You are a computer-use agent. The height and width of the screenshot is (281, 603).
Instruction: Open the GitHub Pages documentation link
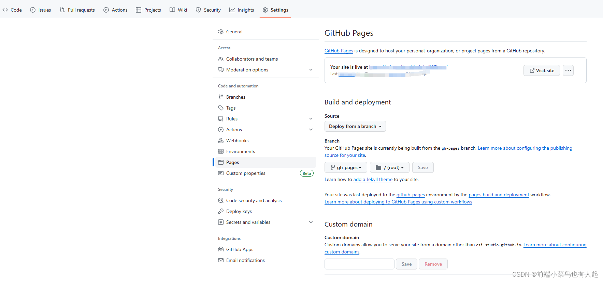339,51
